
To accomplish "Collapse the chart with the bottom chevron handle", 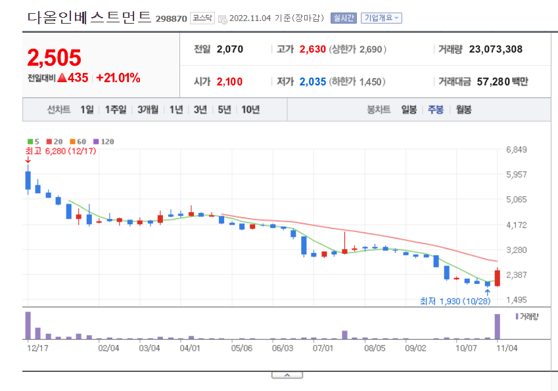I will 287,375.
